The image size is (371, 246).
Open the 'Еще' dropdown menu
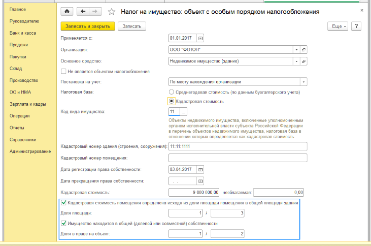(338, 26)
